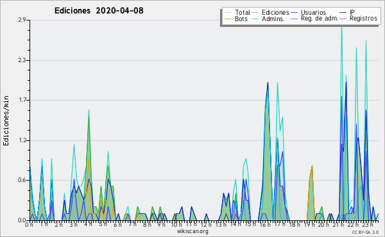This screenshot has width=385, height=237.
Task: Click the 3 h x-axis label
Action: [x=73, y=224]
